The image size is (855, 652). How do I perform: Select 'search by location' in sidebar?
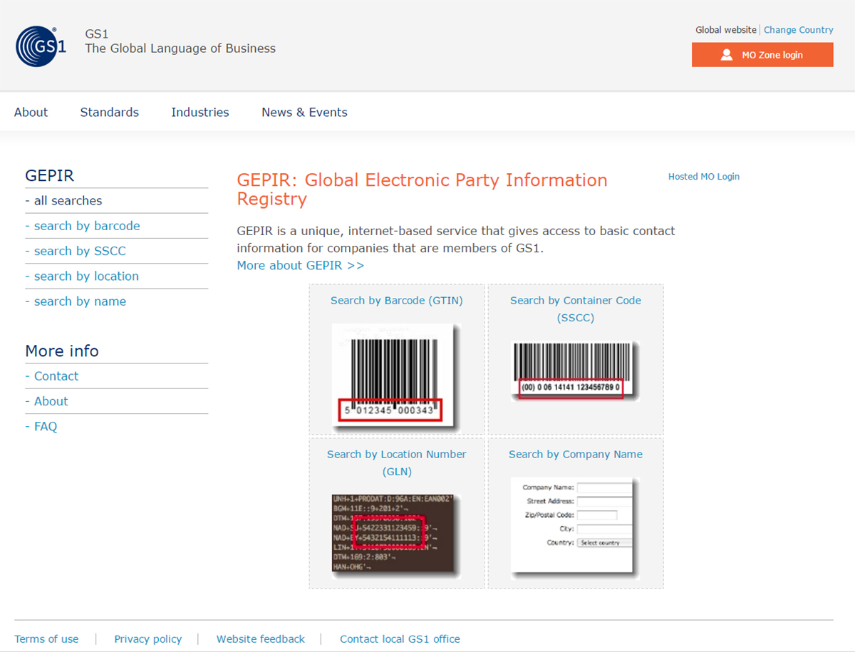tap(86, 276)
